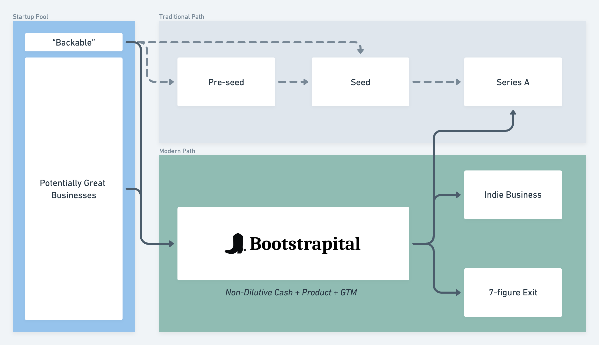Select the Potentially Great Businesses box
The width and height of the screenshot is (599, 345).
coord(74,189)
